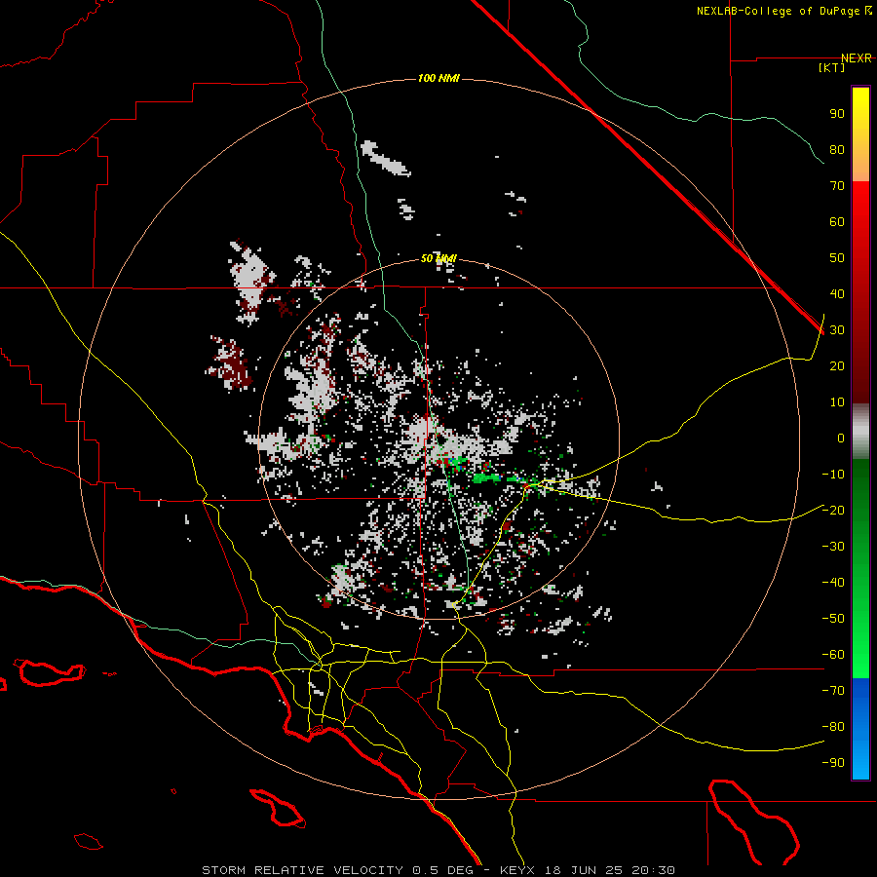Click the NEXR label above the scale
This screenshot has width=877, height=877.
click(857, 58)
